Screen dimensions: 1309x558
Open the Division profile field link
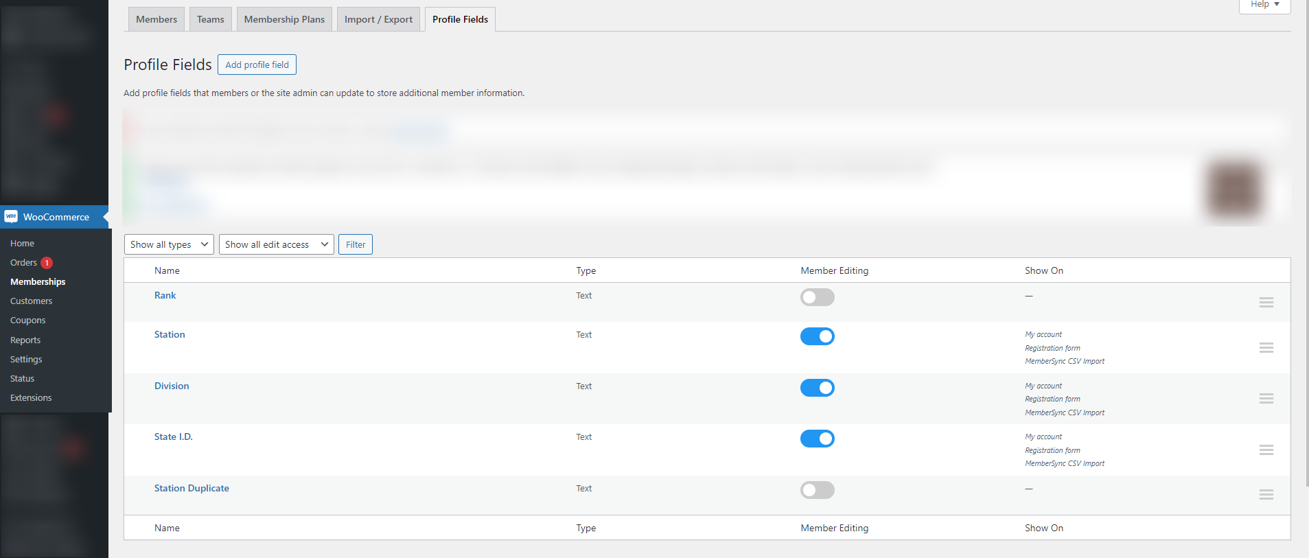(x=172, y=386)
